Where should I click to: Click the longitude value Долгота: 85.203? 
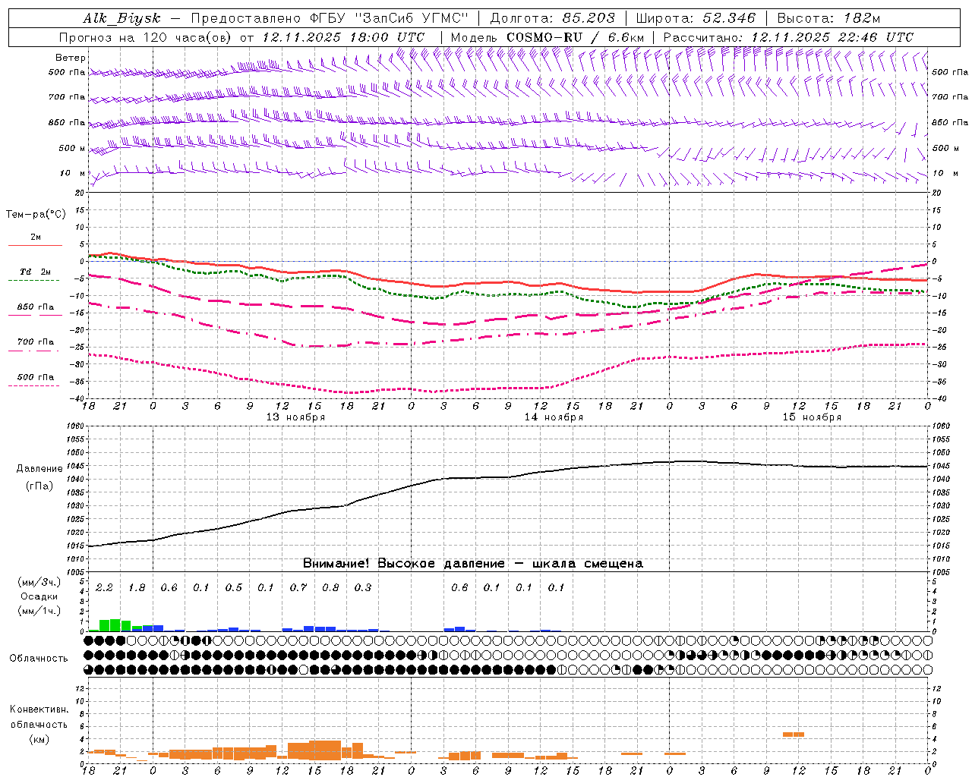(x=553, y=18)
